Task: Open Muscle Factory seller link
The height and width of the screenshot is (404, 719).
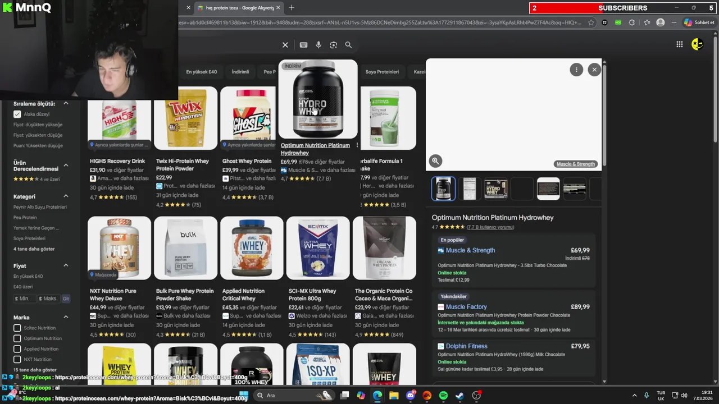Action: (466, 307)
